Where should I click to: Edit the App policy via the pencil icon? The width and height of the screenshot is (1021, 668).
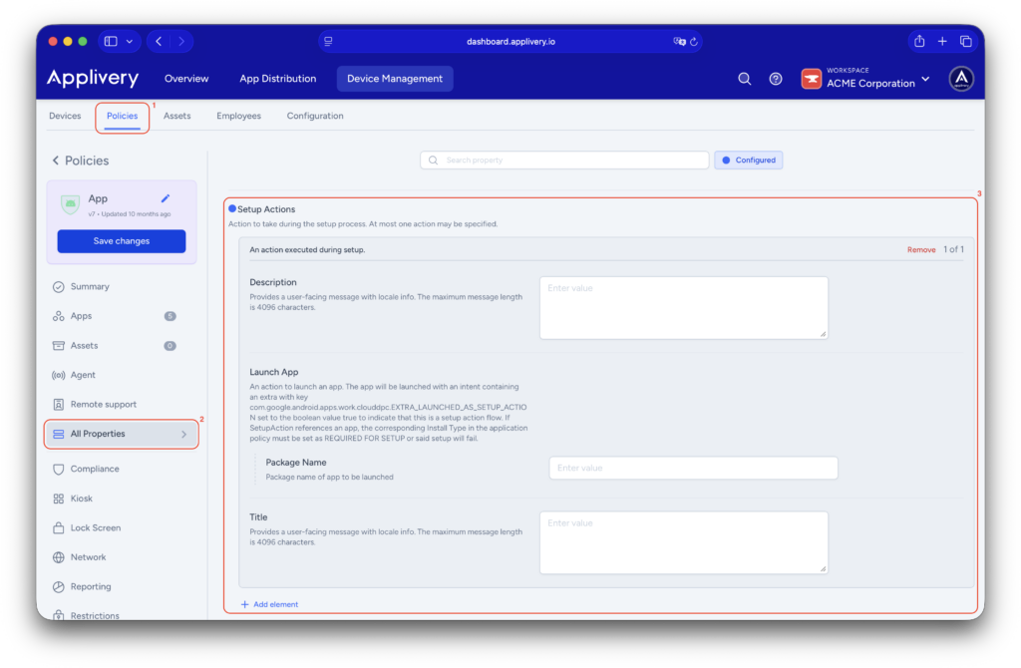tap(166, 199)
